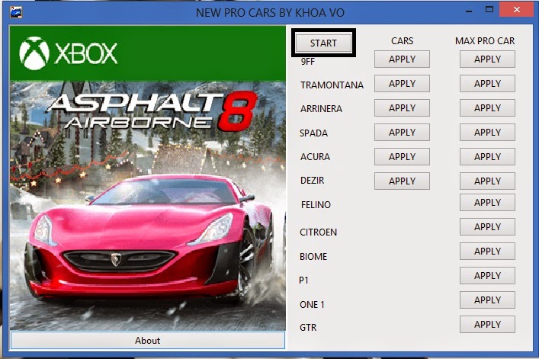Click the SPADA label
Screen dimensions: 539x359
(x=313, y=133)
